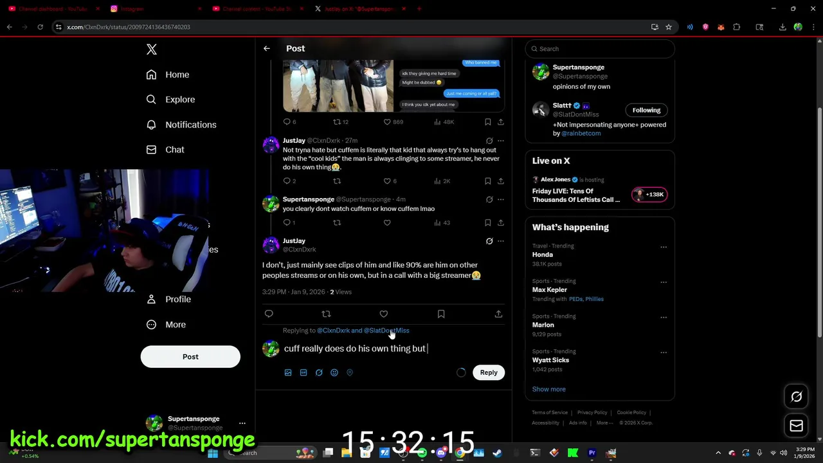Open more options on JustJay's 27m reply
This screenshot has height=463, width=823.
pos(501,141)
